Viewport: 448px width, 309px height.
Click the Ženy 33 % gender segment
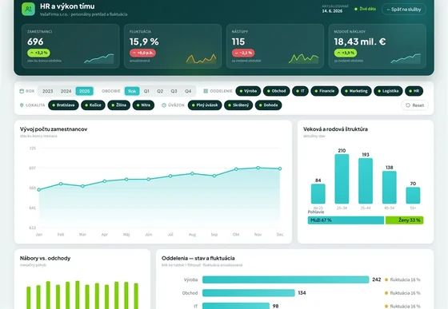(404, 220)
